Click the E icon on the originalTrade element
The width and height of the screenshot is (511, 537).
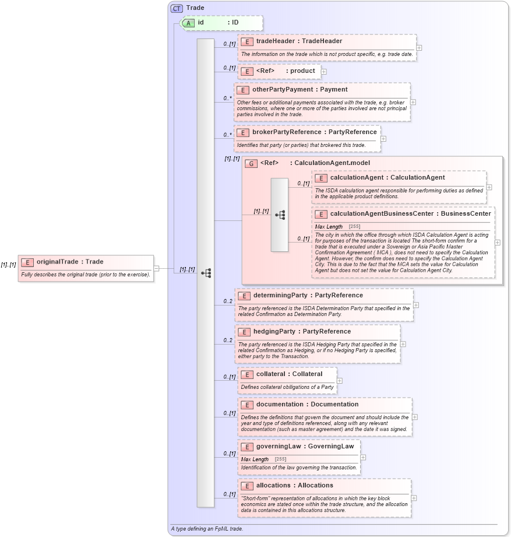click(x=27, y=262)
